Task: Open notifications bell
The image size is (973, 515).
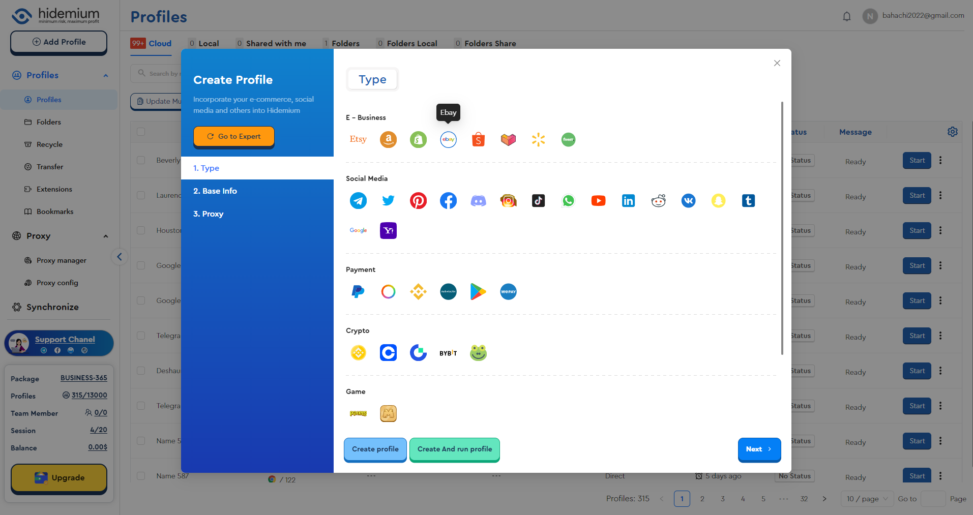Action: pos(846,16)
